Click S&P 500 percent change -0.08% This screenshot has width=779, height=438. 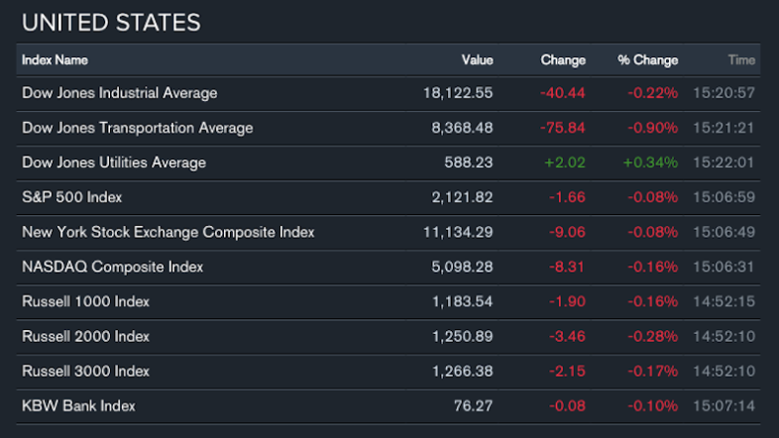[653, 197]
